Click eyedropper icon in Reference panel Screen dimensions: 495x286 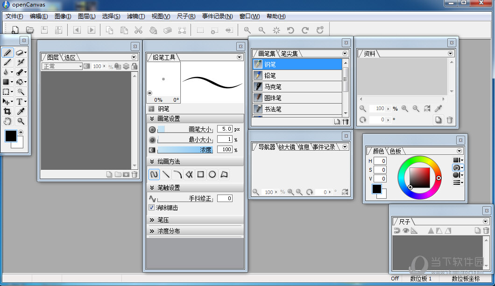click(438, 108)
